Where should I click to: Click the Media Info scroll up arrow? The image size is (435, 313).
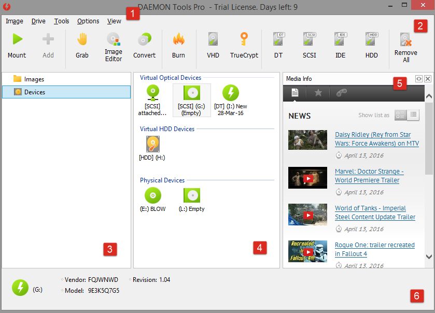[x=429, y=96]
